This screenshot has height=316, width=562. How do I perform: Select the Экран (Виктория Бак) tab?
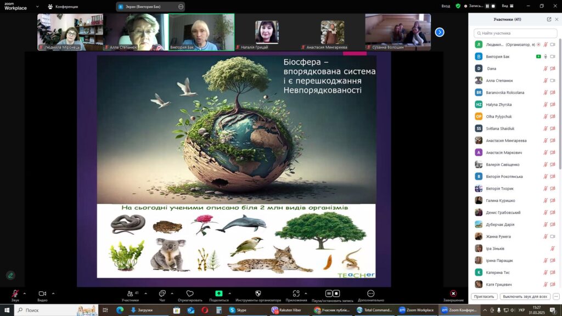click(x=145, y=7)
